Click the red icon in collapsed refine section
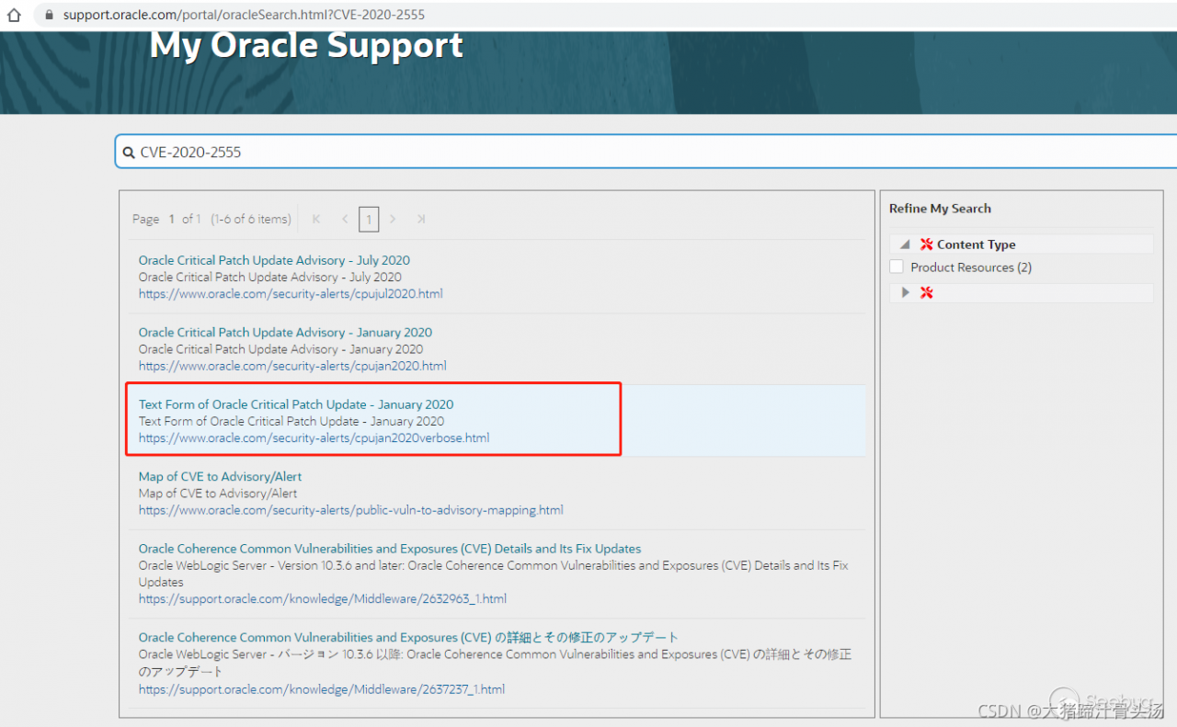 [926, 292]
